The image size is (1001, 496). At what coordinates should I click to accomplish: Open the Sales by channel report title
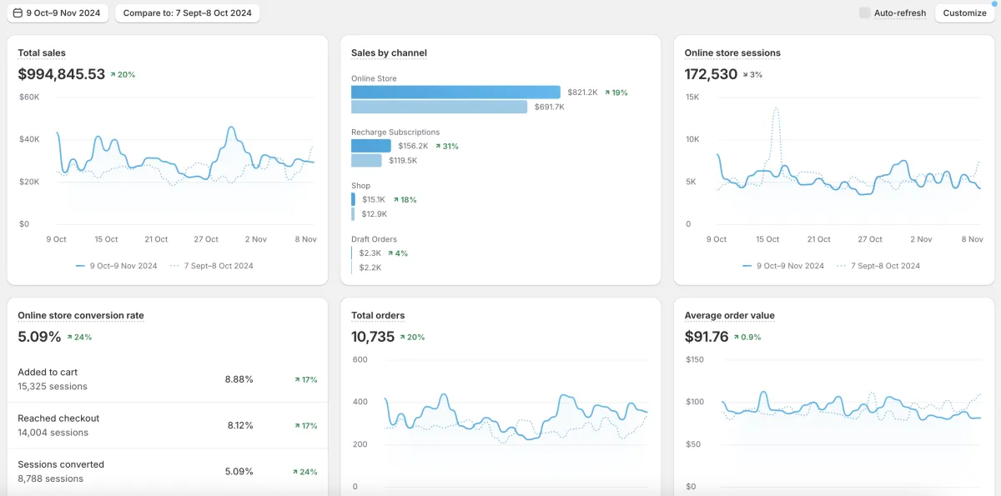click(x=389, y=53)
